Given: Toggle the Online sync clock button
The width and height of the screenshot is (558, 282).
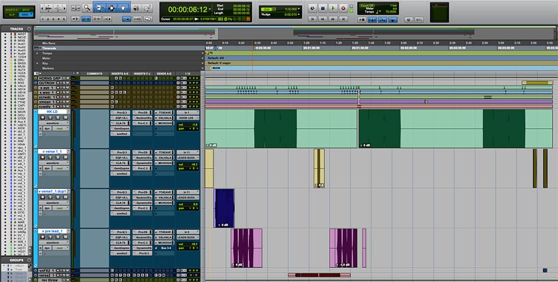Looking at the screenshot, I should (x=313, y=8).
